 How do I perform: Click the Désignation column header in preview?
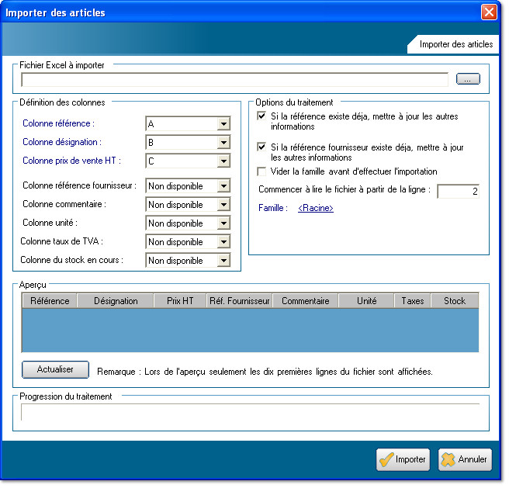[x=116, y=301]
